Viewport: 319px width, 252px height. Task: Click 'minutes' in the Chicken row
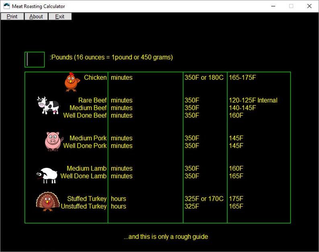[122, 77]
